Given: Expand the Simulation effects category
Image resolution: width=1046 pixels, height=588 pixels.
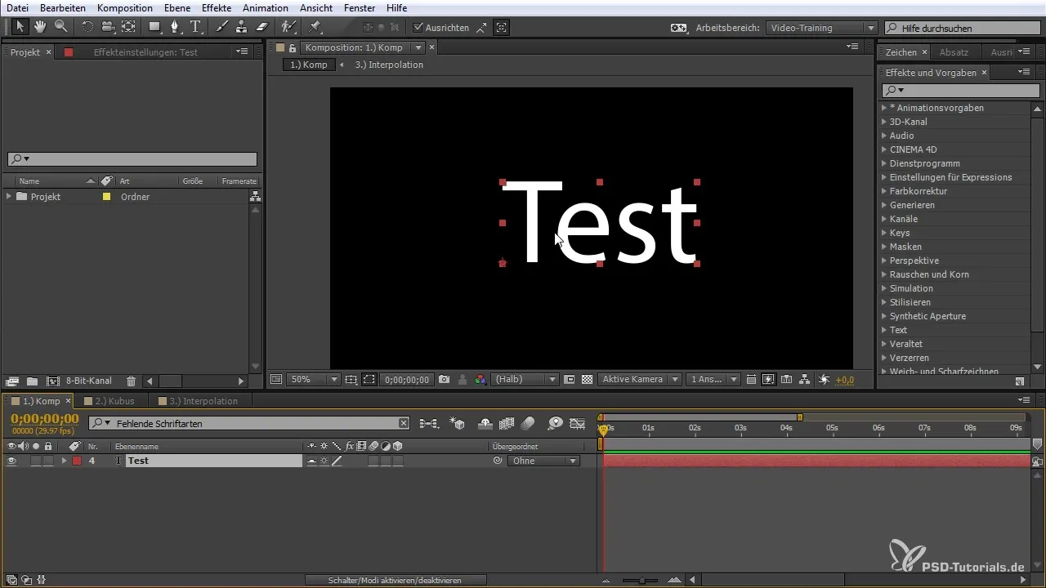Looking at the screenshot, I should 884,288.
